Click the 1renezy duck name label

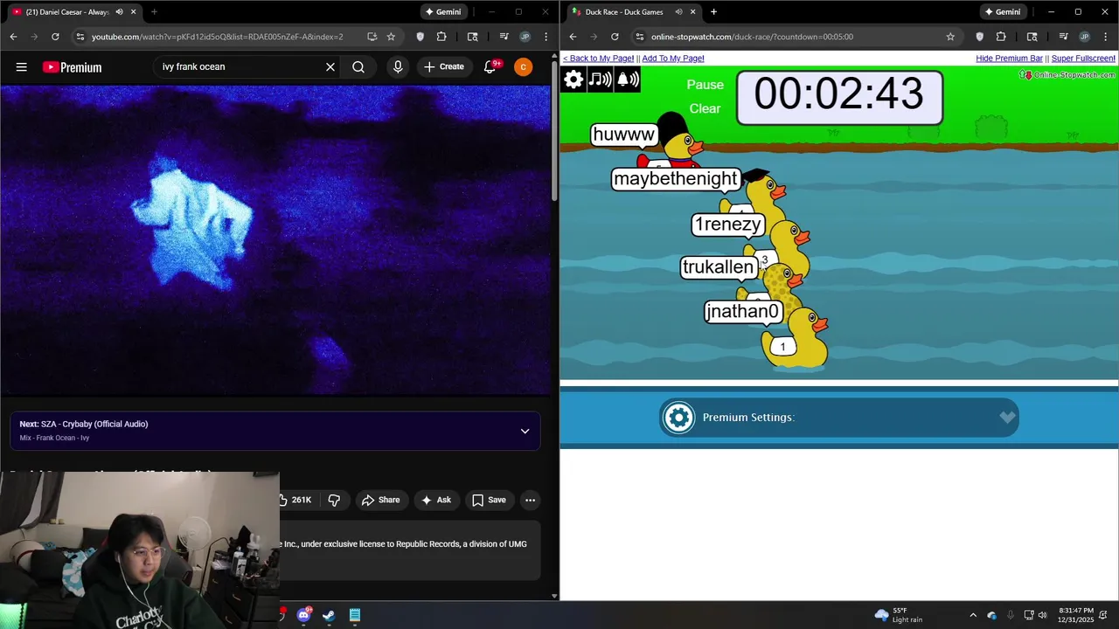727,225
